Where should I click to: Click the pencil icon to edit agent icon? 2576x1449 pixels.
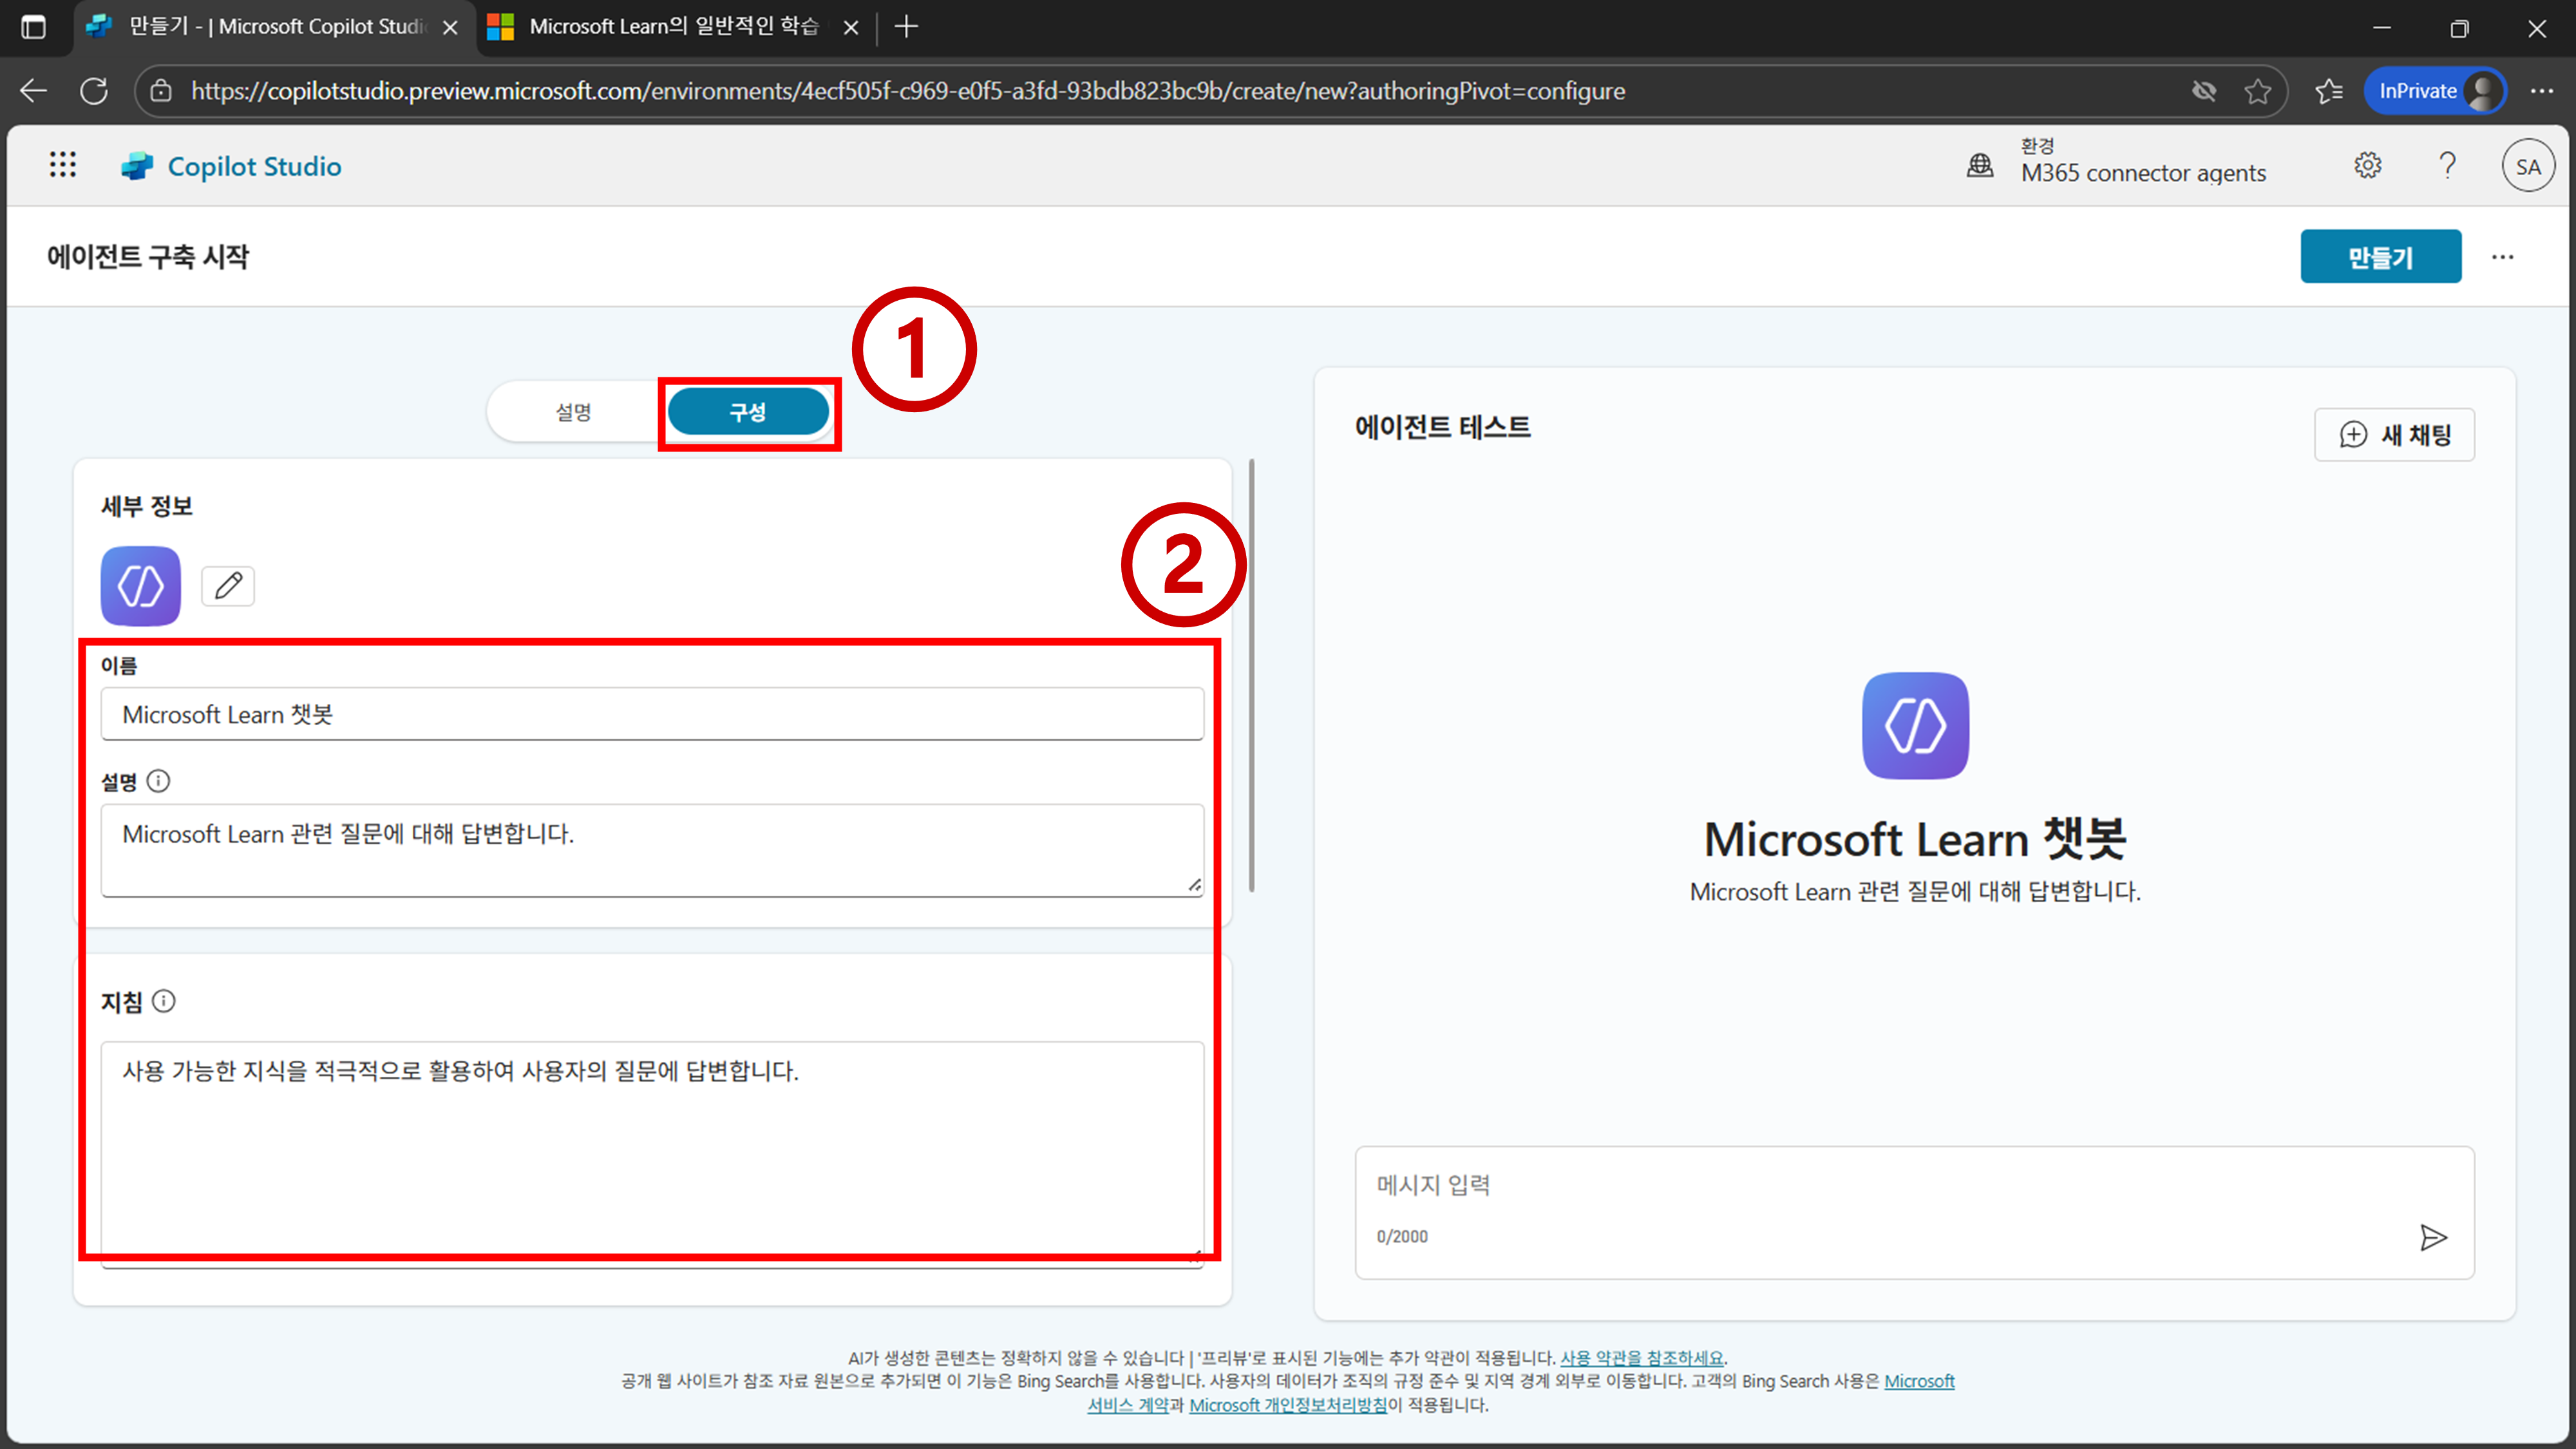pyautogui.click(x=228, y=586)
